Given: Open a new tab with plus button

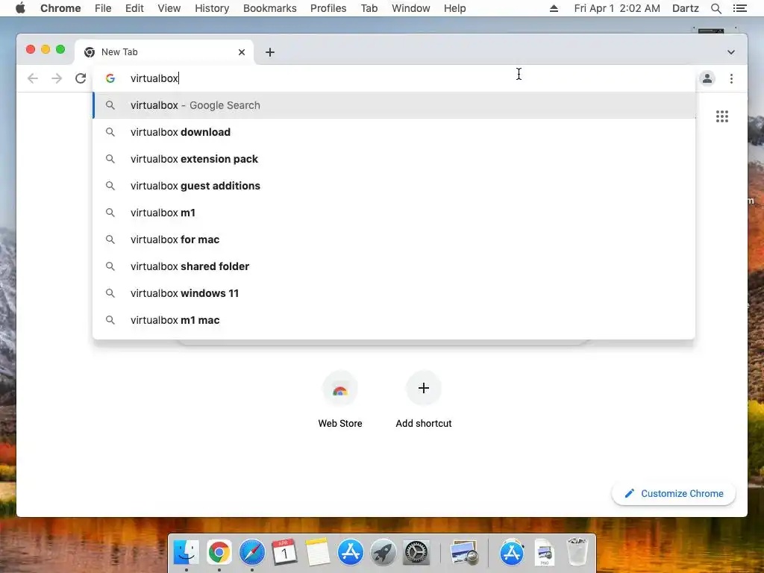Looking at the screenshot, I should [270, 52].
